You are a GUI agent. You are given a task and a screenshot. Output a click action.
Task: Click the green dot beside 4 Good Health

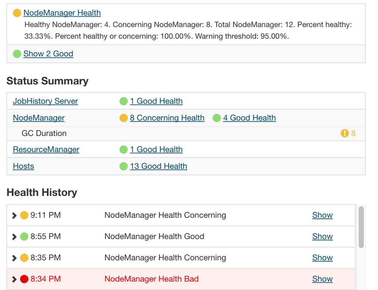click(216, 118)
